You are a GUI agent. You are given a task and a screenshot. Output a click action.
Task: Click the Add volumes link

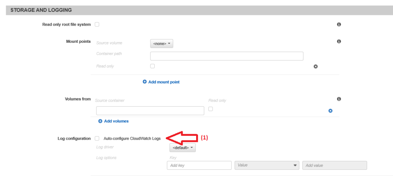116,121
